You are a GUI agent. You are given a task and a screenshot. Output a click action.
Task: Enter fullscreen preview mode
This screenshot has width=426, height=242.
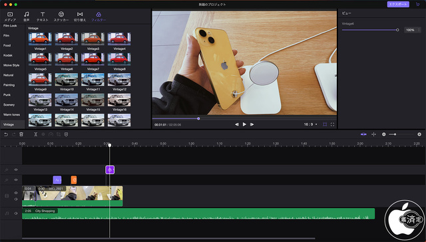point(332,124)
